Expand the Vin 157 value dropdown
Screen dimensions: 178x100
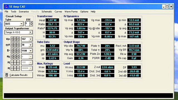click(x=31, y=39)
